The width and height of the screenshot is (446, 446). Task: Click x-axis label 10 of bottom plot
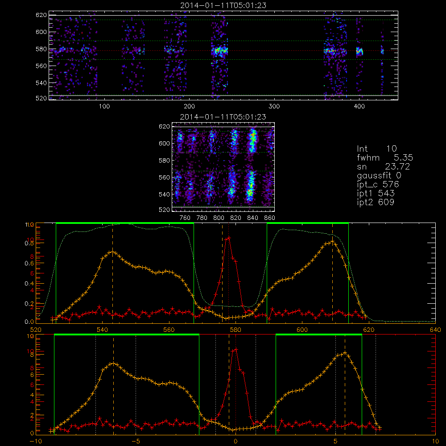[x=435, y=441]
